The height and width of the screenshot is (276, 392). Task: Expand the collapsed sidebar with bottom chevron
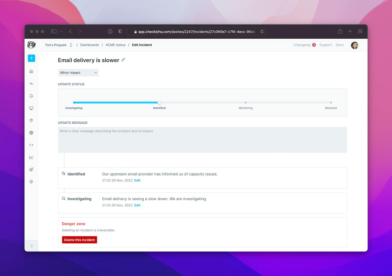click(32, 246)
